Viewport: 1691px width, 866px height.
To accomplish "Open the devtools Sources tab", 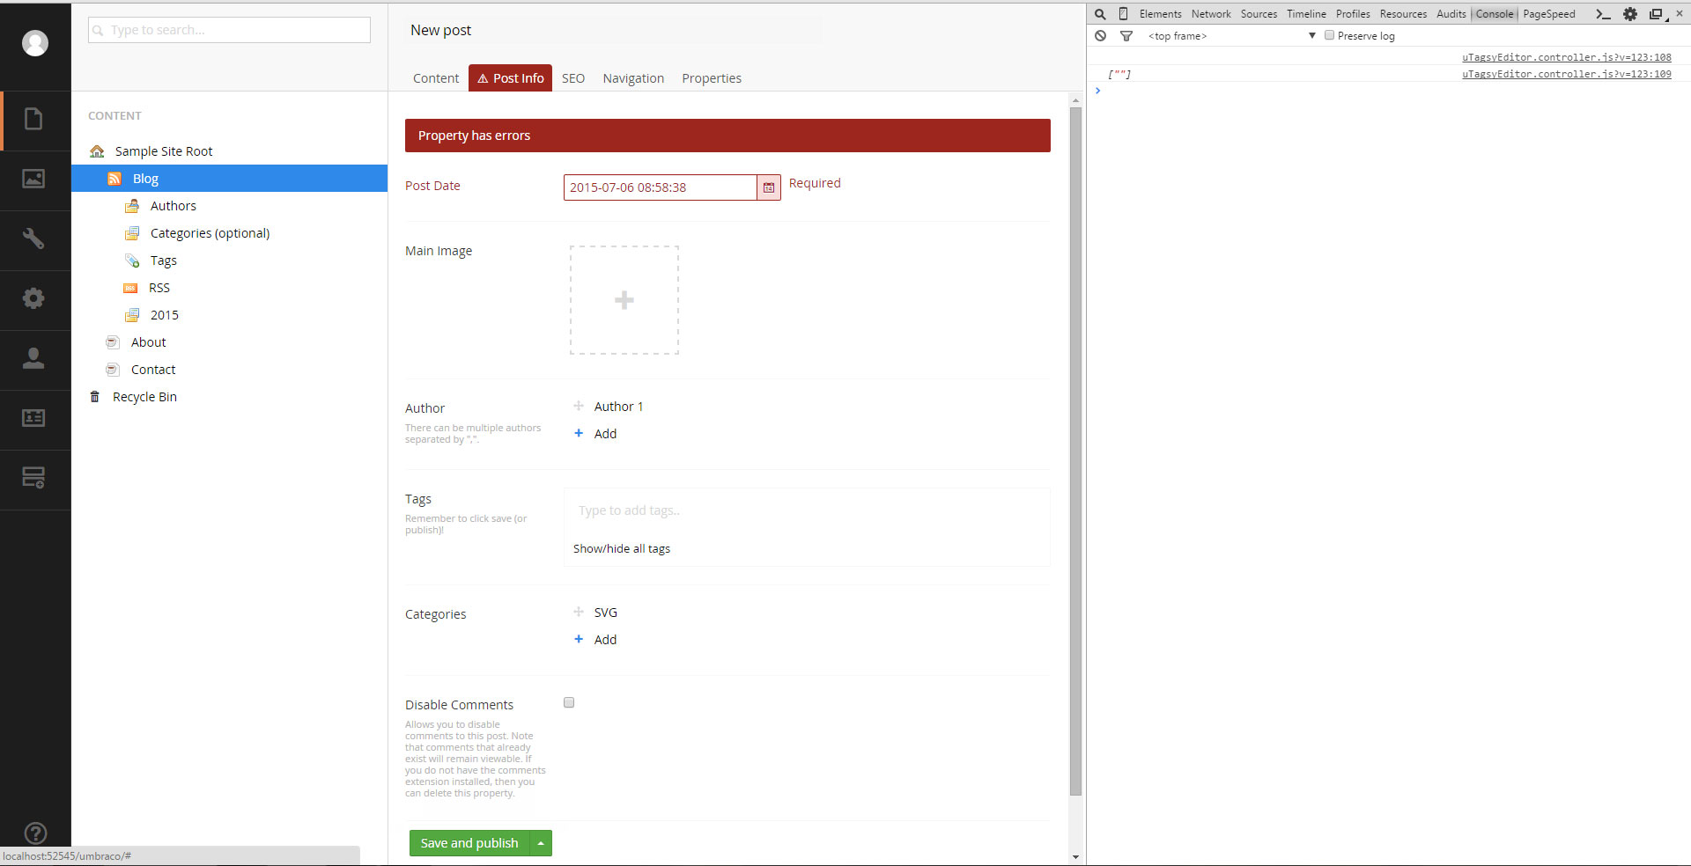I will [x=1259, y=14].
